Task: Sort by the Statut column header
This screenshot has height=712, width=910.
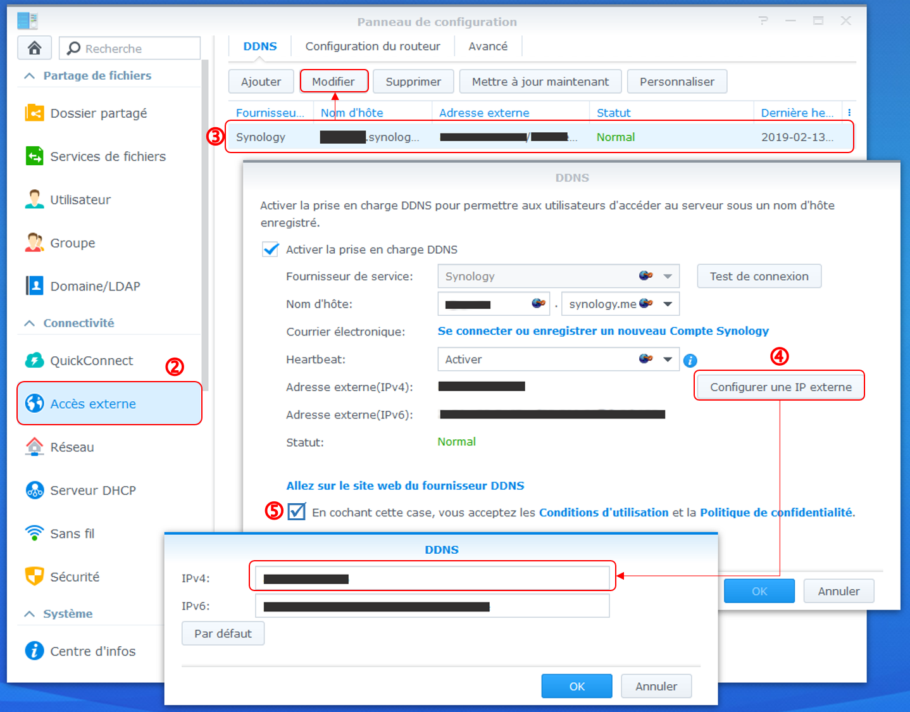Action: coord(671,113)
